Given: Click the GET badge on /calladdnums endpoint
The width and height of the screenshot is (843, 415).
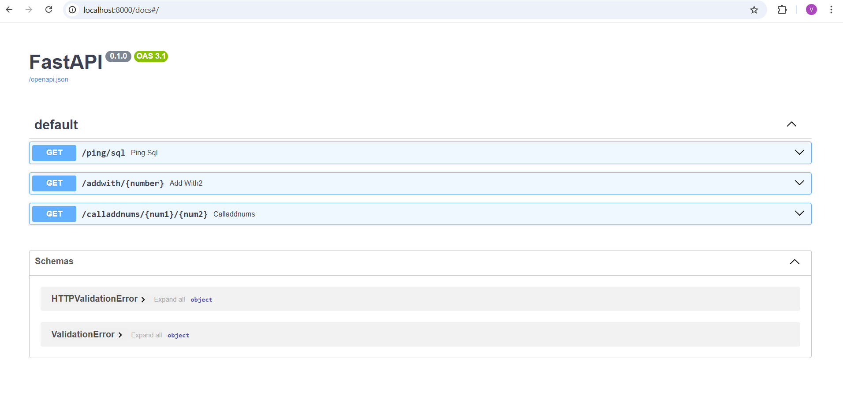Looking at the screenshot, I should click(x=53, y=213).
